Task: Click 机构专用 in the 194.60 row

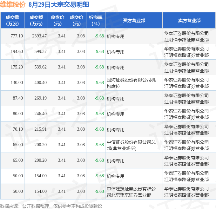Action: [x=116, y=52]
